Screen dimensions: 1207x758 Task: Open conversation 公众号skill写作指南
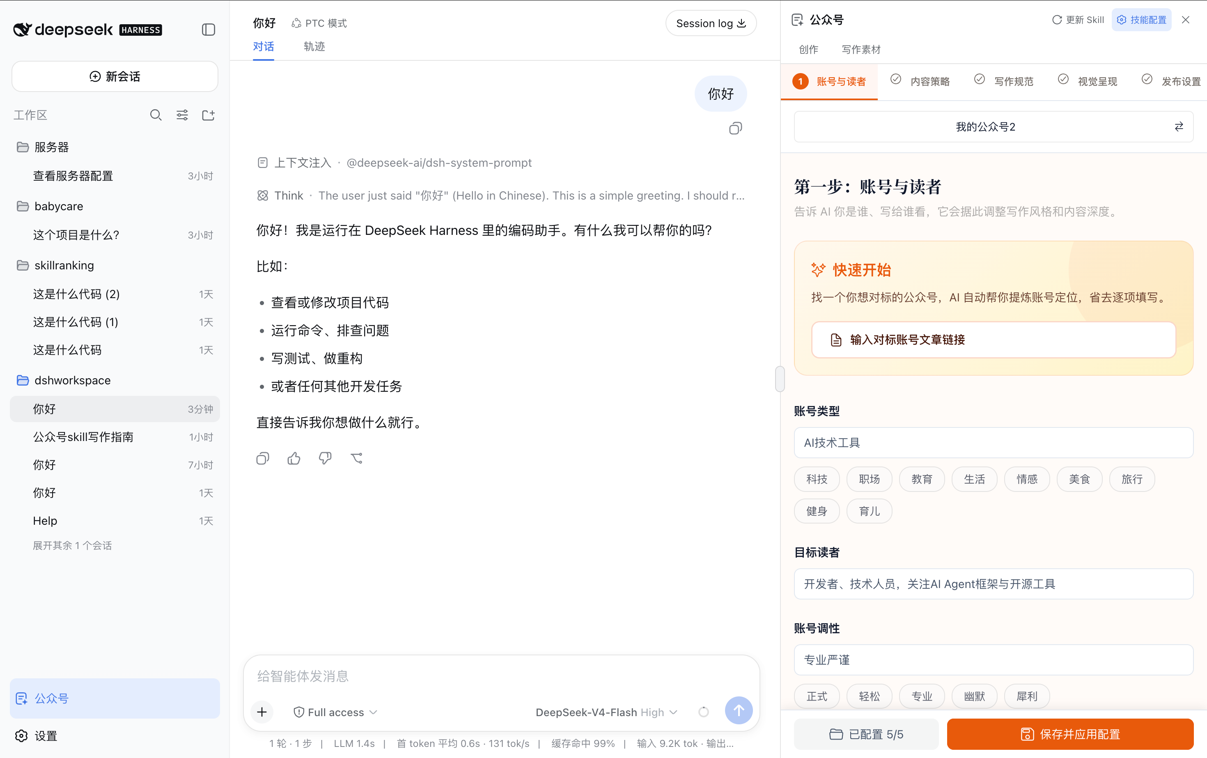click(x=115, y=436)
